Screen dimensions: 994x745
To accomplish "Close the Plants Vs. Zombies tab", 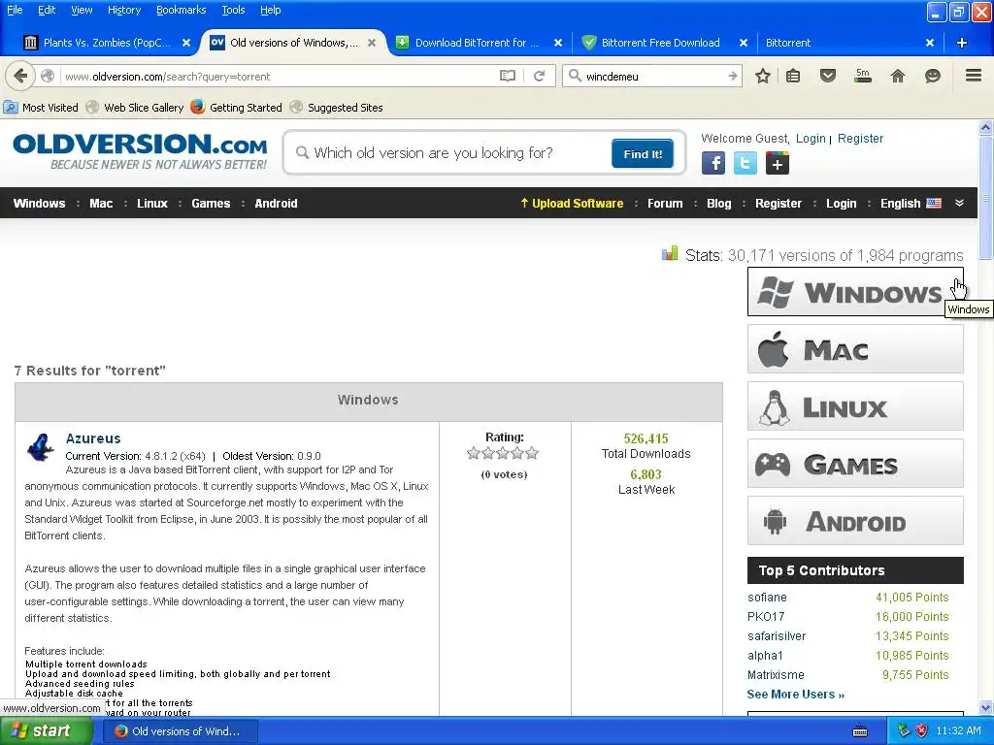I will click(x=186, y=43).
